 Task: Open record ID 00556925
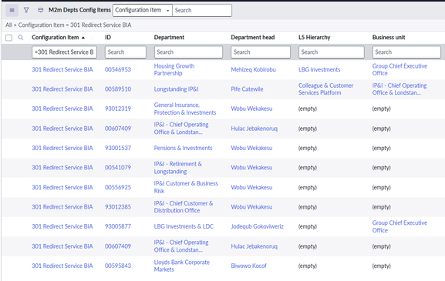(x=118, y=188)
